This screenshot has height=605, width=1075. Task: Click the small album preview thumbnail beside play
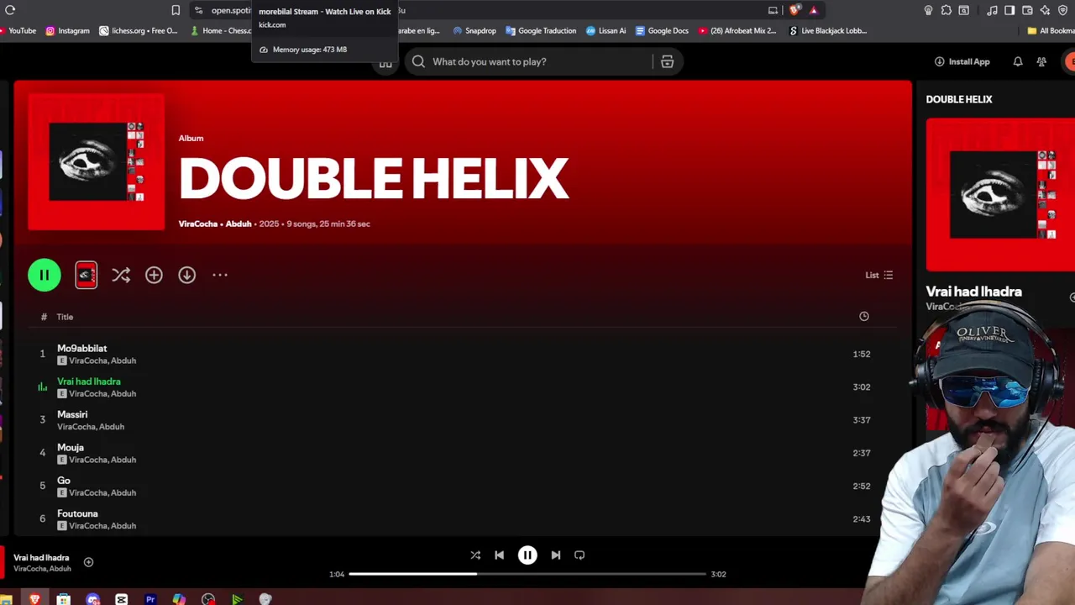(86, 275)
